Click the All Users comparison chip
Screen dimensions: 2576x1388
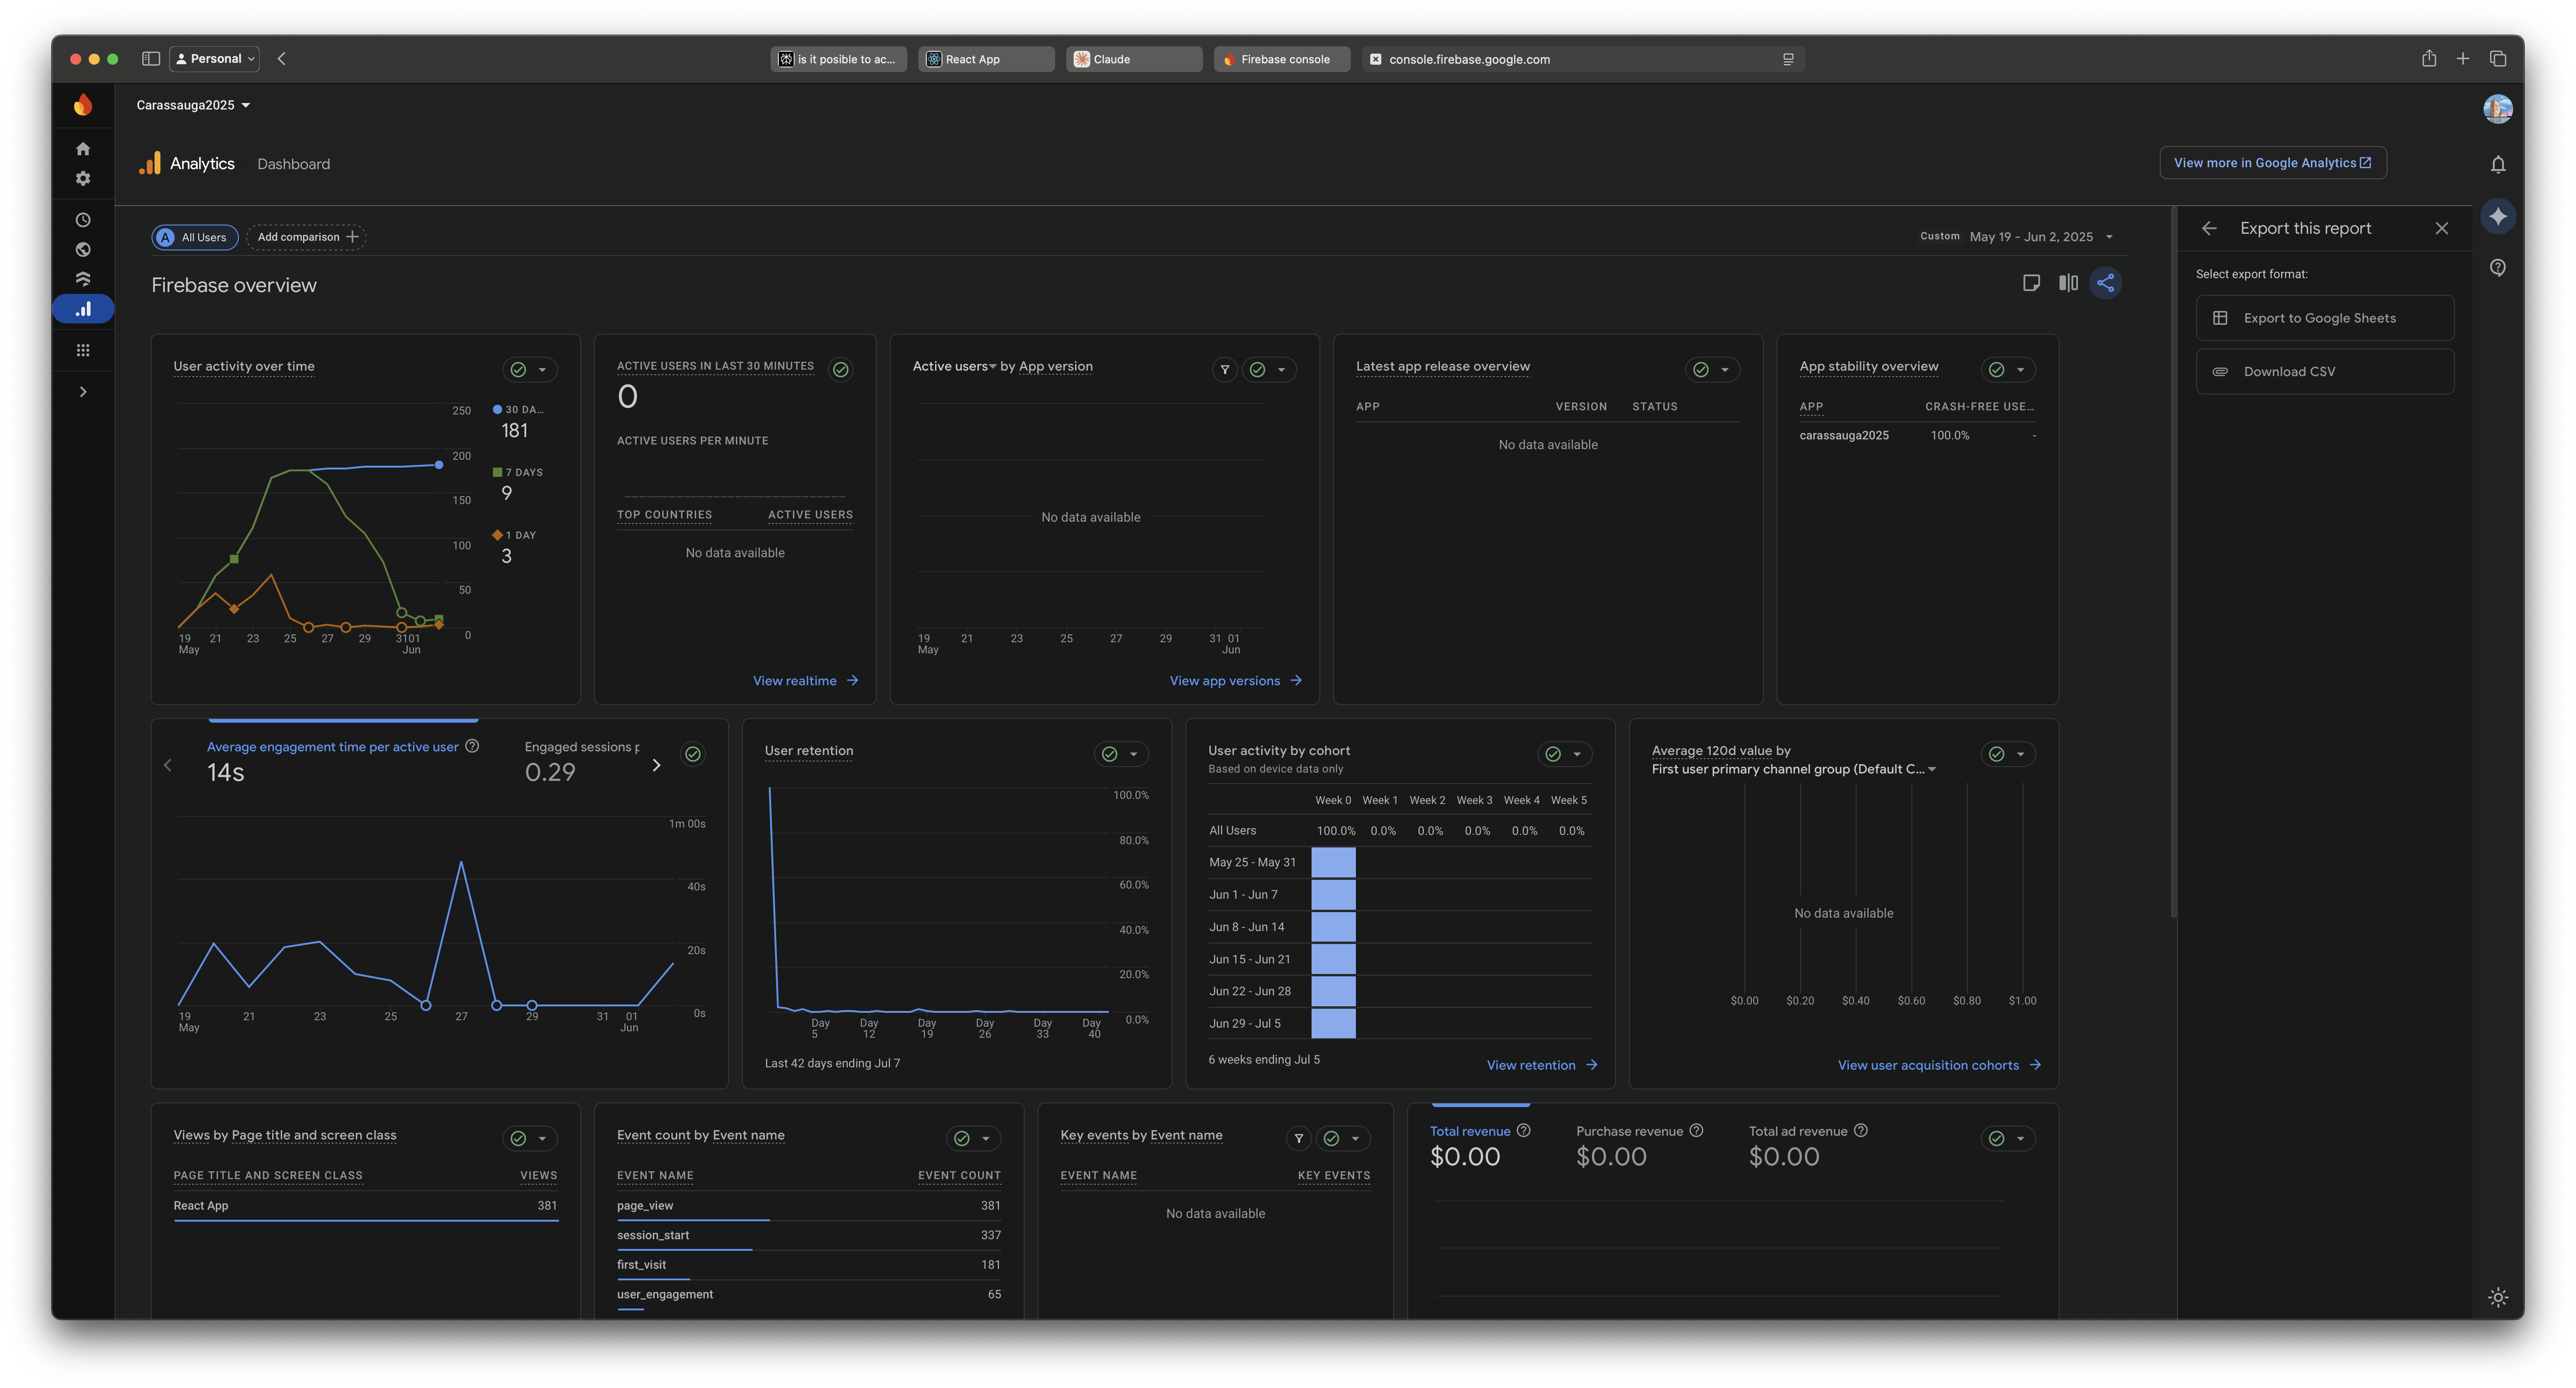194,237
